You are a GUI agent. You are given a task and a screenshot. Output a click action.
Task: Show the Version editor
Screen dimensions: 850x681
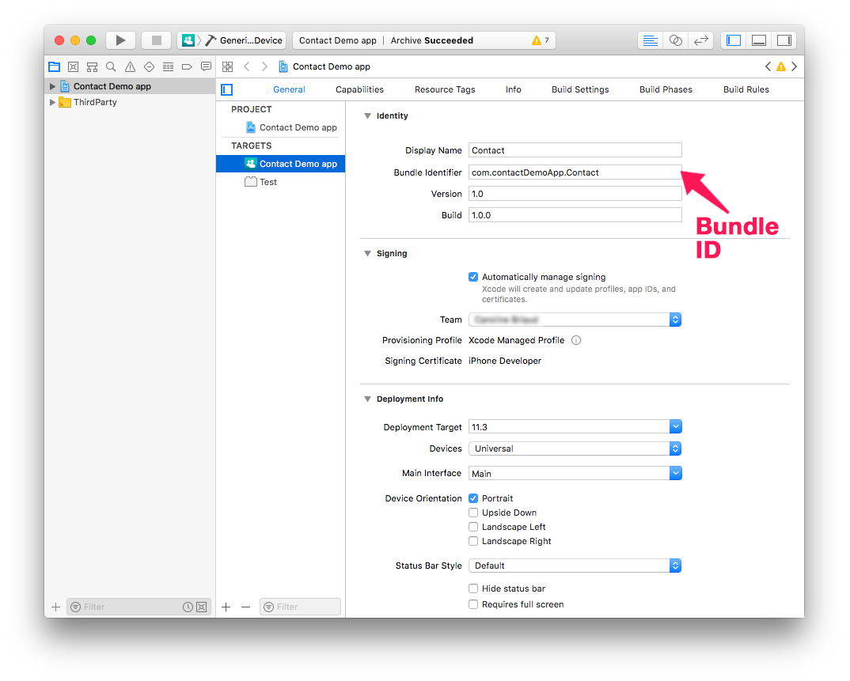tap(701, 40)
